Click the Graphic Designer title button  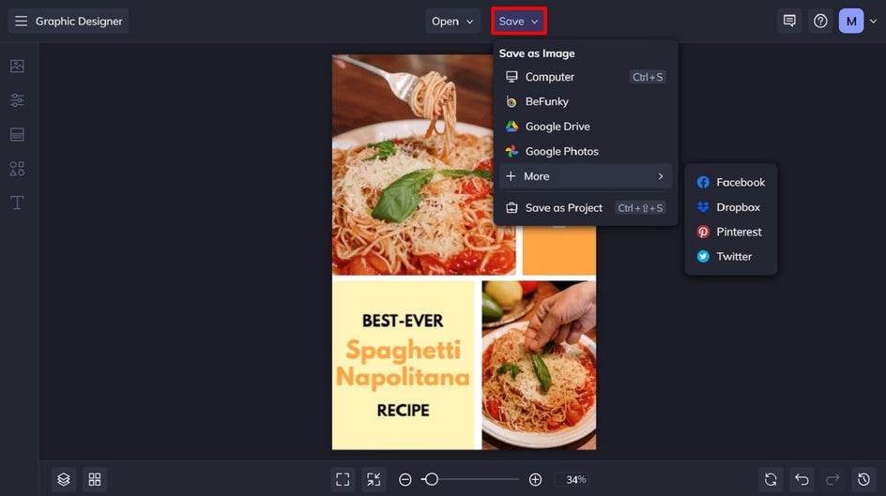[68, 21]
